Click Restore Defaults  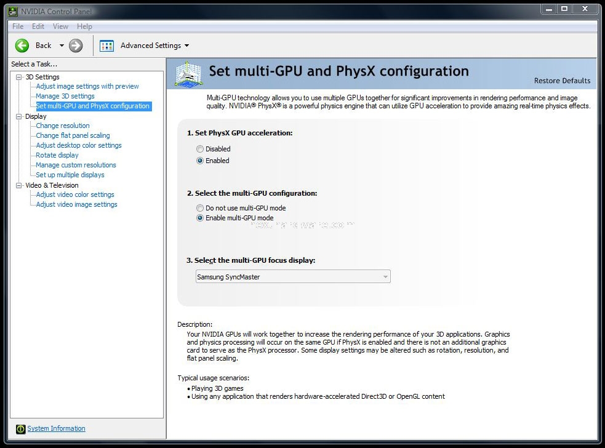[562, 81]
